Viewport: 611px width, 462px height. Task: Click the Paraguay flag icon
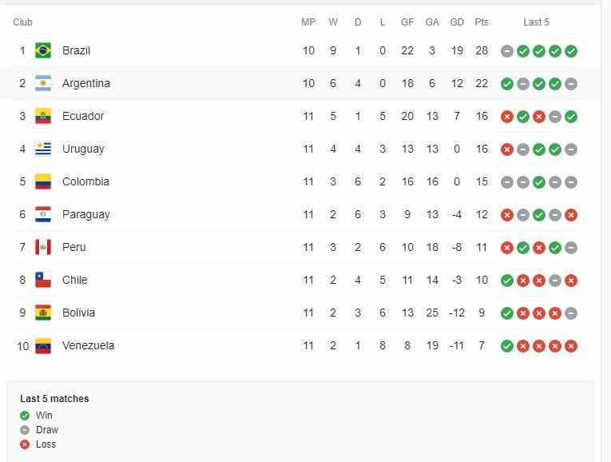click(43, 214)
